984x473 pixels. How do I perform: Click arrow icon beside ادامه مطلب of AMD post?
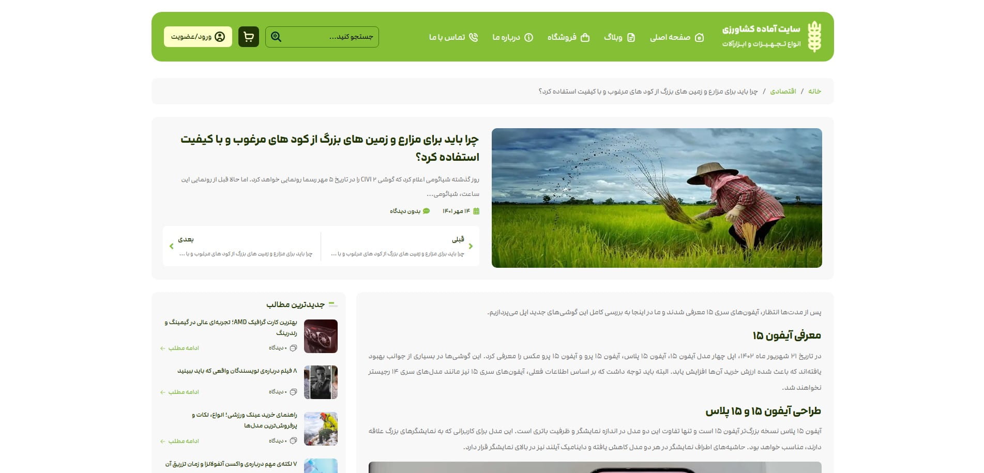(x=163, y=348)
